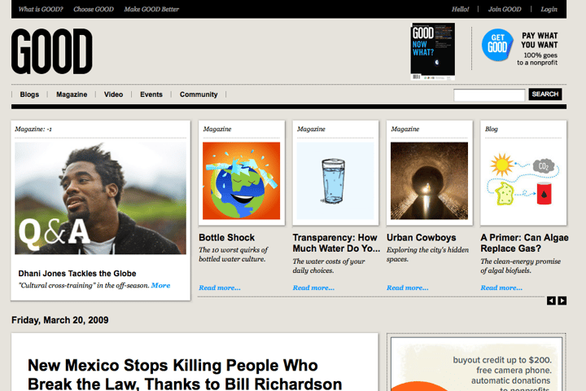586x391 pixels.
Task: Click the Hello! text in the top bar
Action: (460, 9)
